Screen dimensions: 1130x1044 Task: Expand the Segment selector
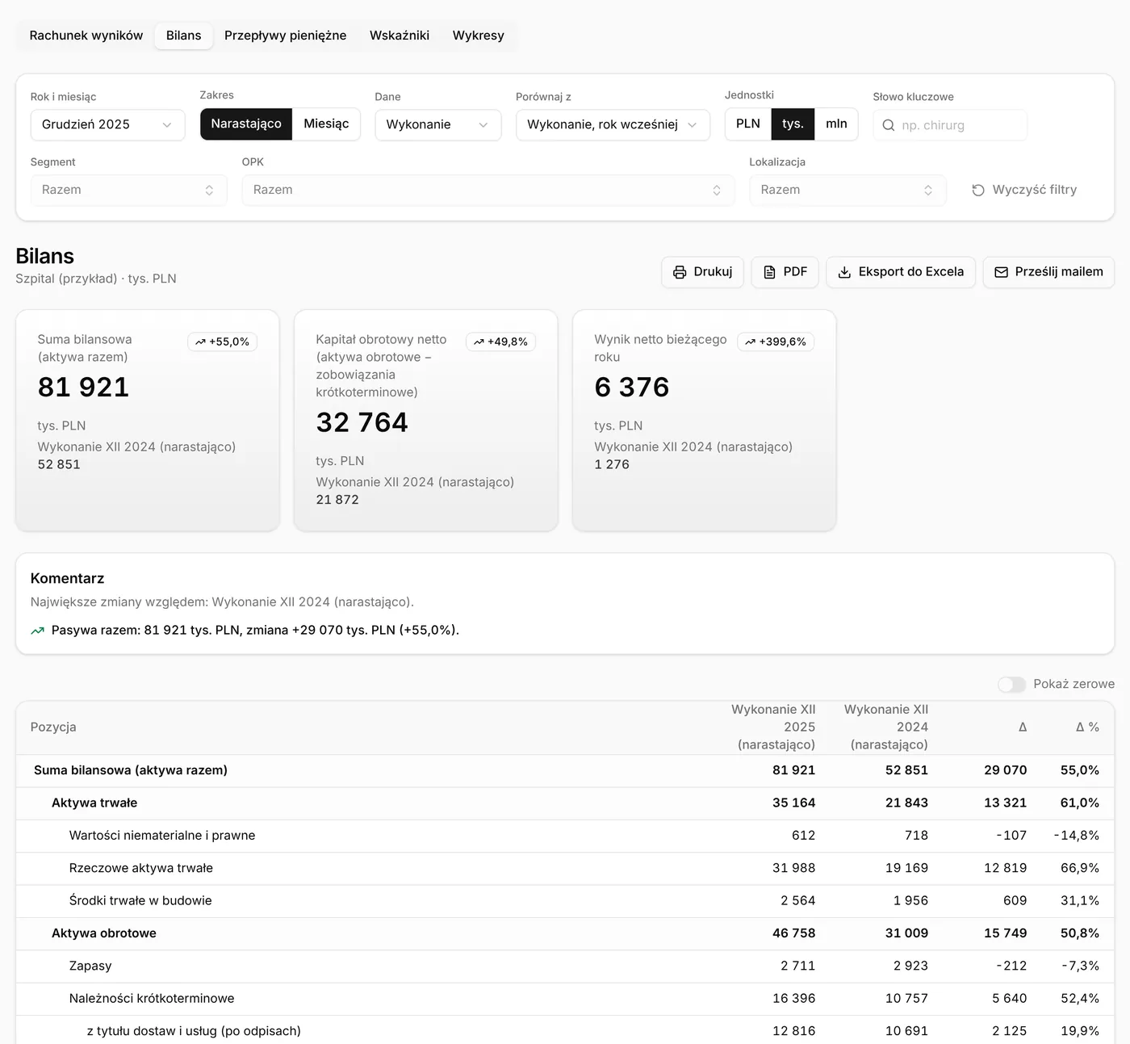click(129, 191)
